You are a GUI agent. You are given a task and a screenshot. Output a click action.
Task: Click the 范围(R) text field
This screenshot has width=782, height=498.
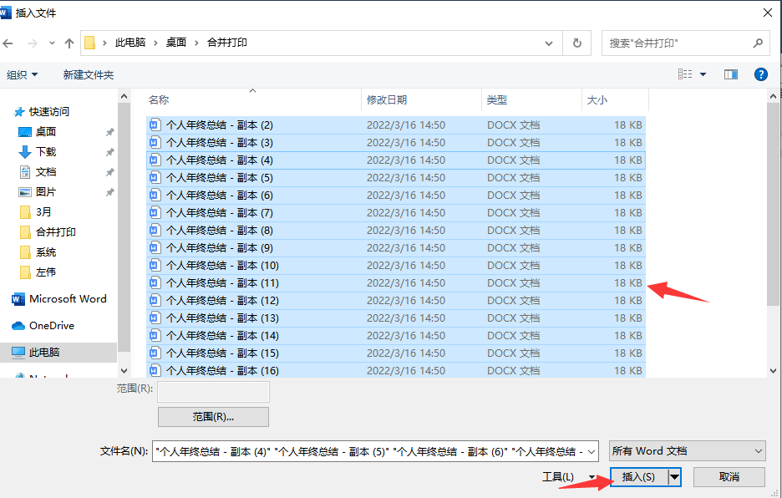coord(213,392)
